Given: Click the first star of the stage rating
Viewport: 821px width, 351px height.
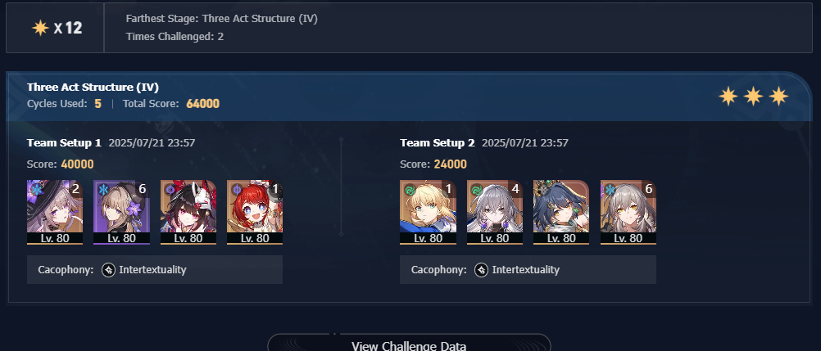Looking at the screenshot, I should click(x=728, y=97).
